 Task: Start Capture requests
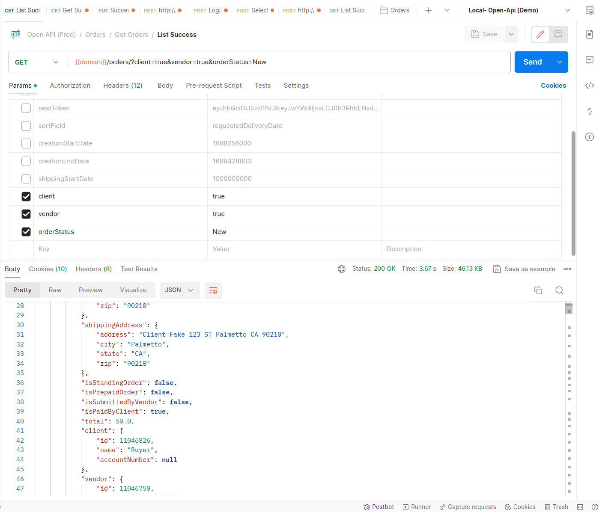click(x=468, y=507)
